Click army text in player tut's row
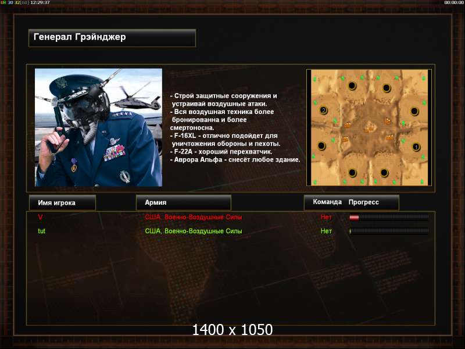Viewport: 465px width, 349px height. (194, 231)
